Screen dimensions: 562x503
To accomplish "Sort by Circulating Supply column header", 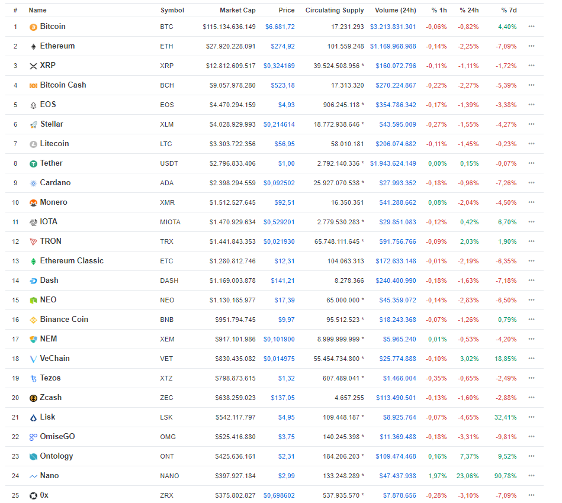I will [335, 11].
